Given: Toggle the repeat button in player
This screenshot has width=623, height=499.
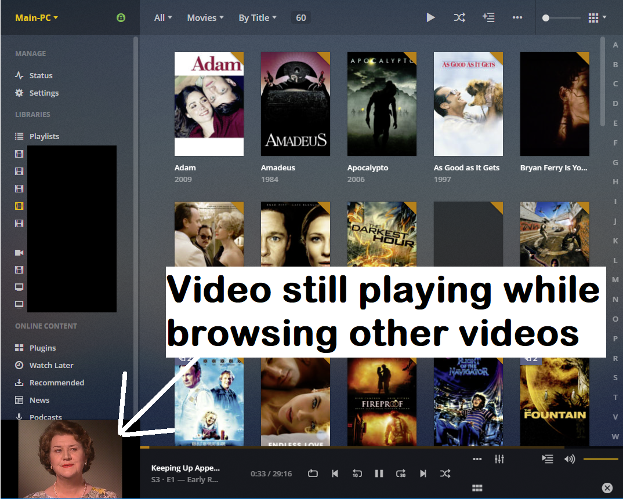Looking at the screenshot, I should [x=313, y=473].
